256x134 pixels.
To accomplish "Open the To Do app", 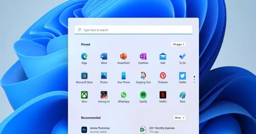I will [182, 57].
